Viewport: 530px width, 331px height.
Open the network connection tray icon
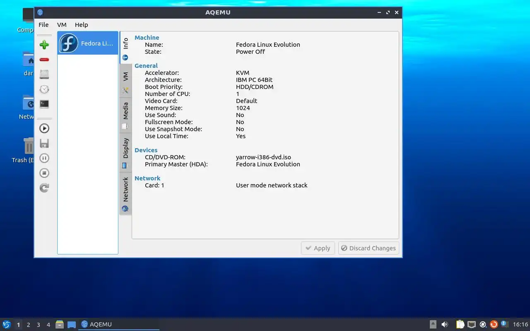[x=471, y=324]
